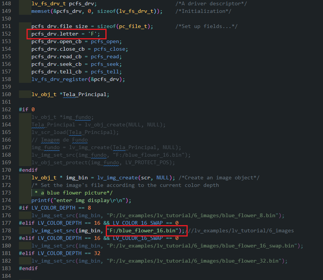Click the 'F' character literal on line 152

tap(93, 34)
